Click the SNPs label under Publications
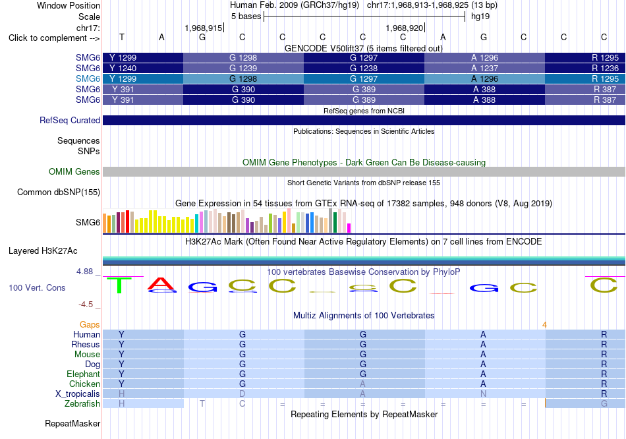The image size is (626, 439). pos(89,152)
